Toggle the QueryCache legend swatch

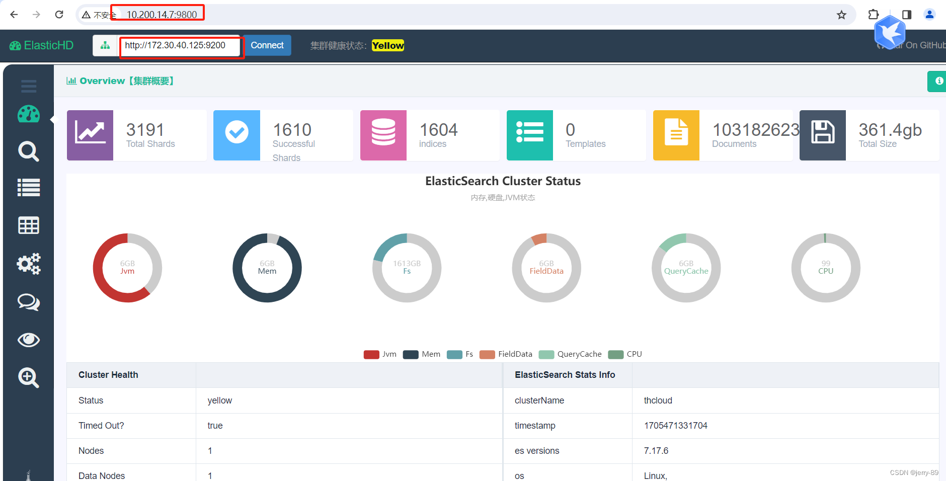tap(546, 354)
